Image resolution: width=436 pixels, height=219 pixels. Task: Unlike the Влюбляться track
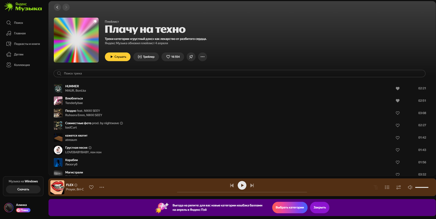(397, 101)
